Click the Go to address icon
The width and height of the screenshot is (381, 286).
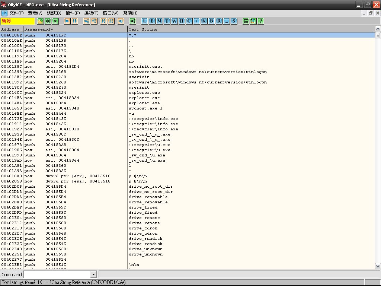tap(133, 21)
